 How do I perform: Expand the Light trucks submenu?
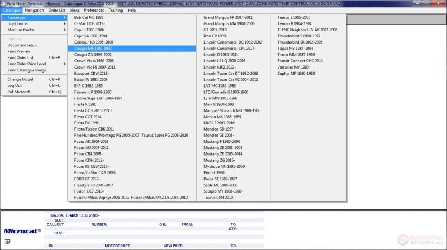[x=34, y=23]
